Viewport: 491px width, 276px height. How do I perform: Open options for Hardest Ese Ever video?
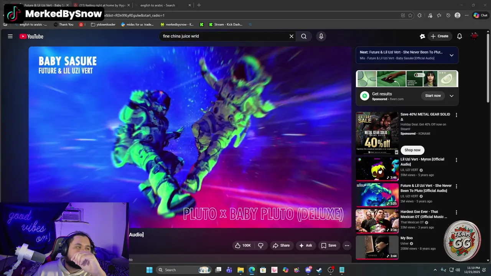(456, 212)
